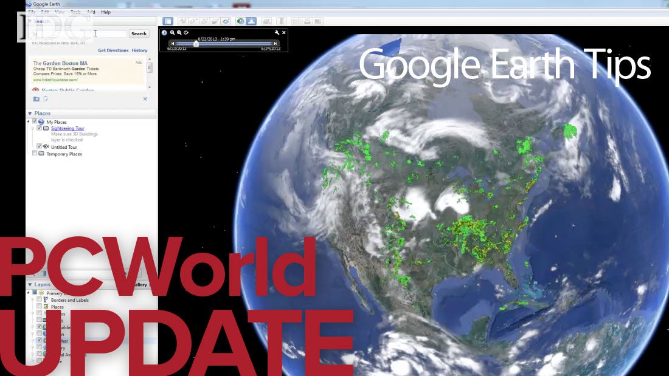Expand the Sightseeing Tour folder
The height and width of the screenshot is (376, 669).
click(33, 128)
